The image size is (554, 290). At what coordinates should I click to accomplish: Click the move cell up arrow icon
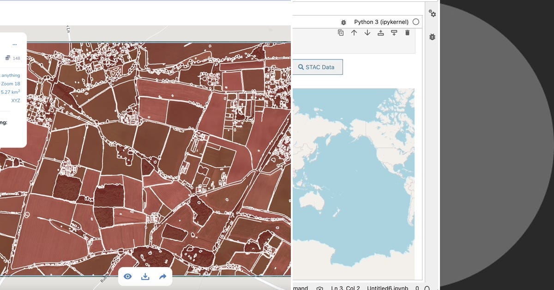click(354, 33)
